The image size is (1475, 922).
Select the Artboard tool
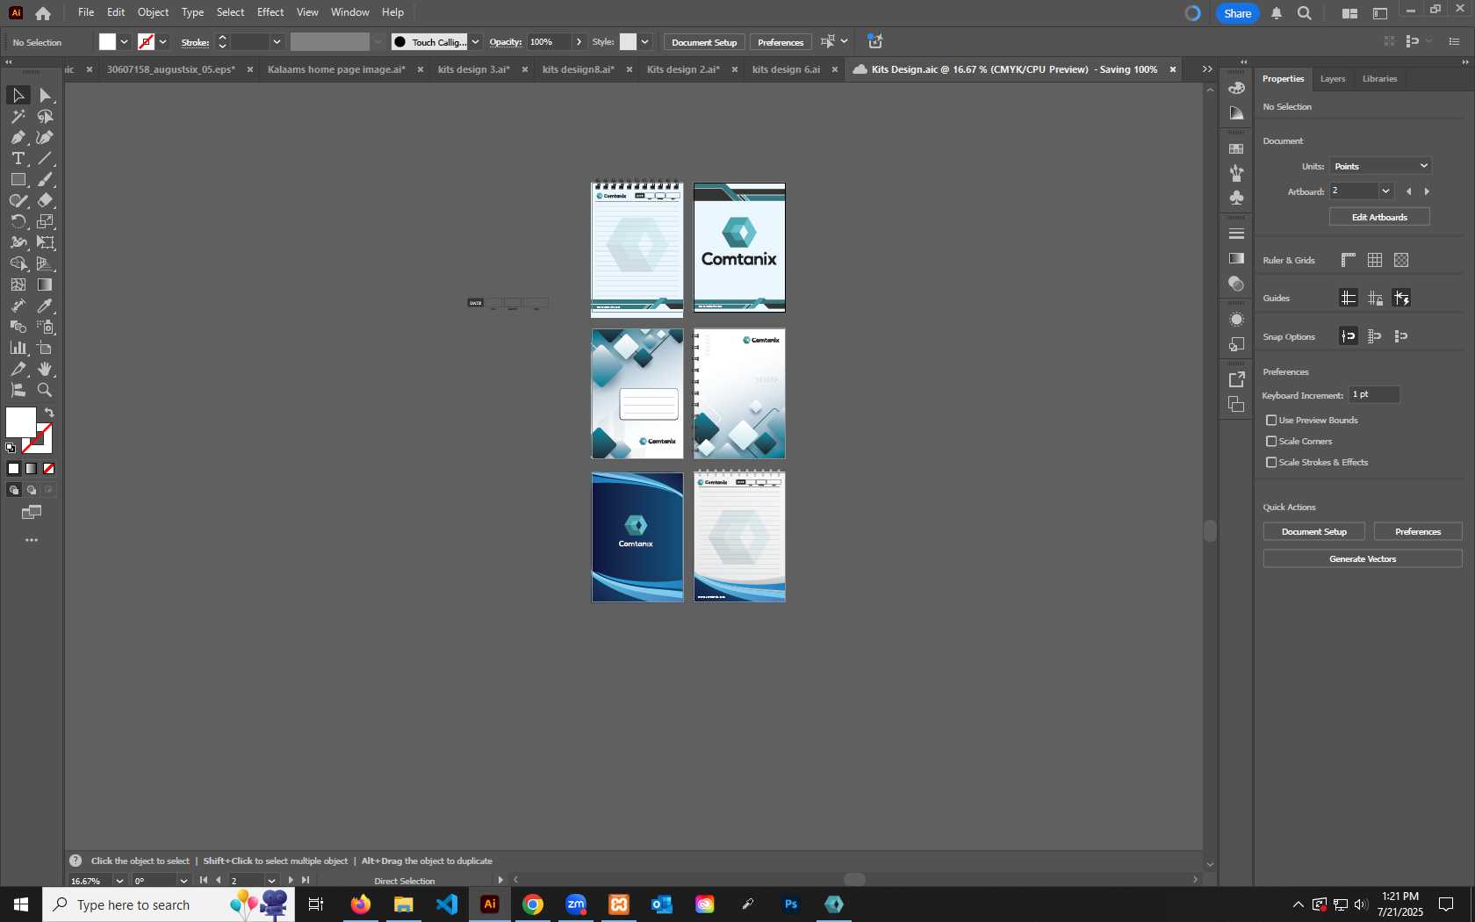click(45, 348)
